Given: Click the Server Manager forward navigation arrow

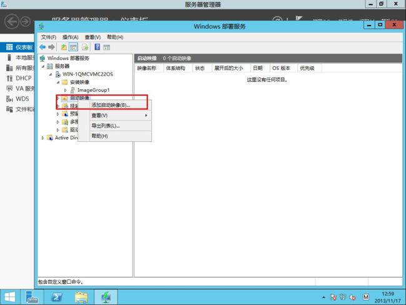Looking at the screenshot, I should 26,21.
